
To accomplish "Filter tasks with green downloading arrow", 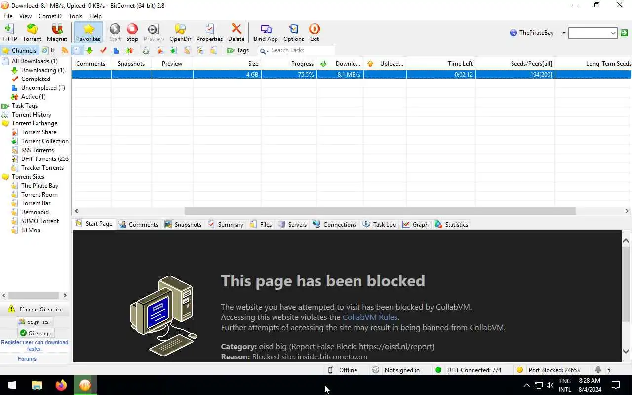I will [89, 50].
